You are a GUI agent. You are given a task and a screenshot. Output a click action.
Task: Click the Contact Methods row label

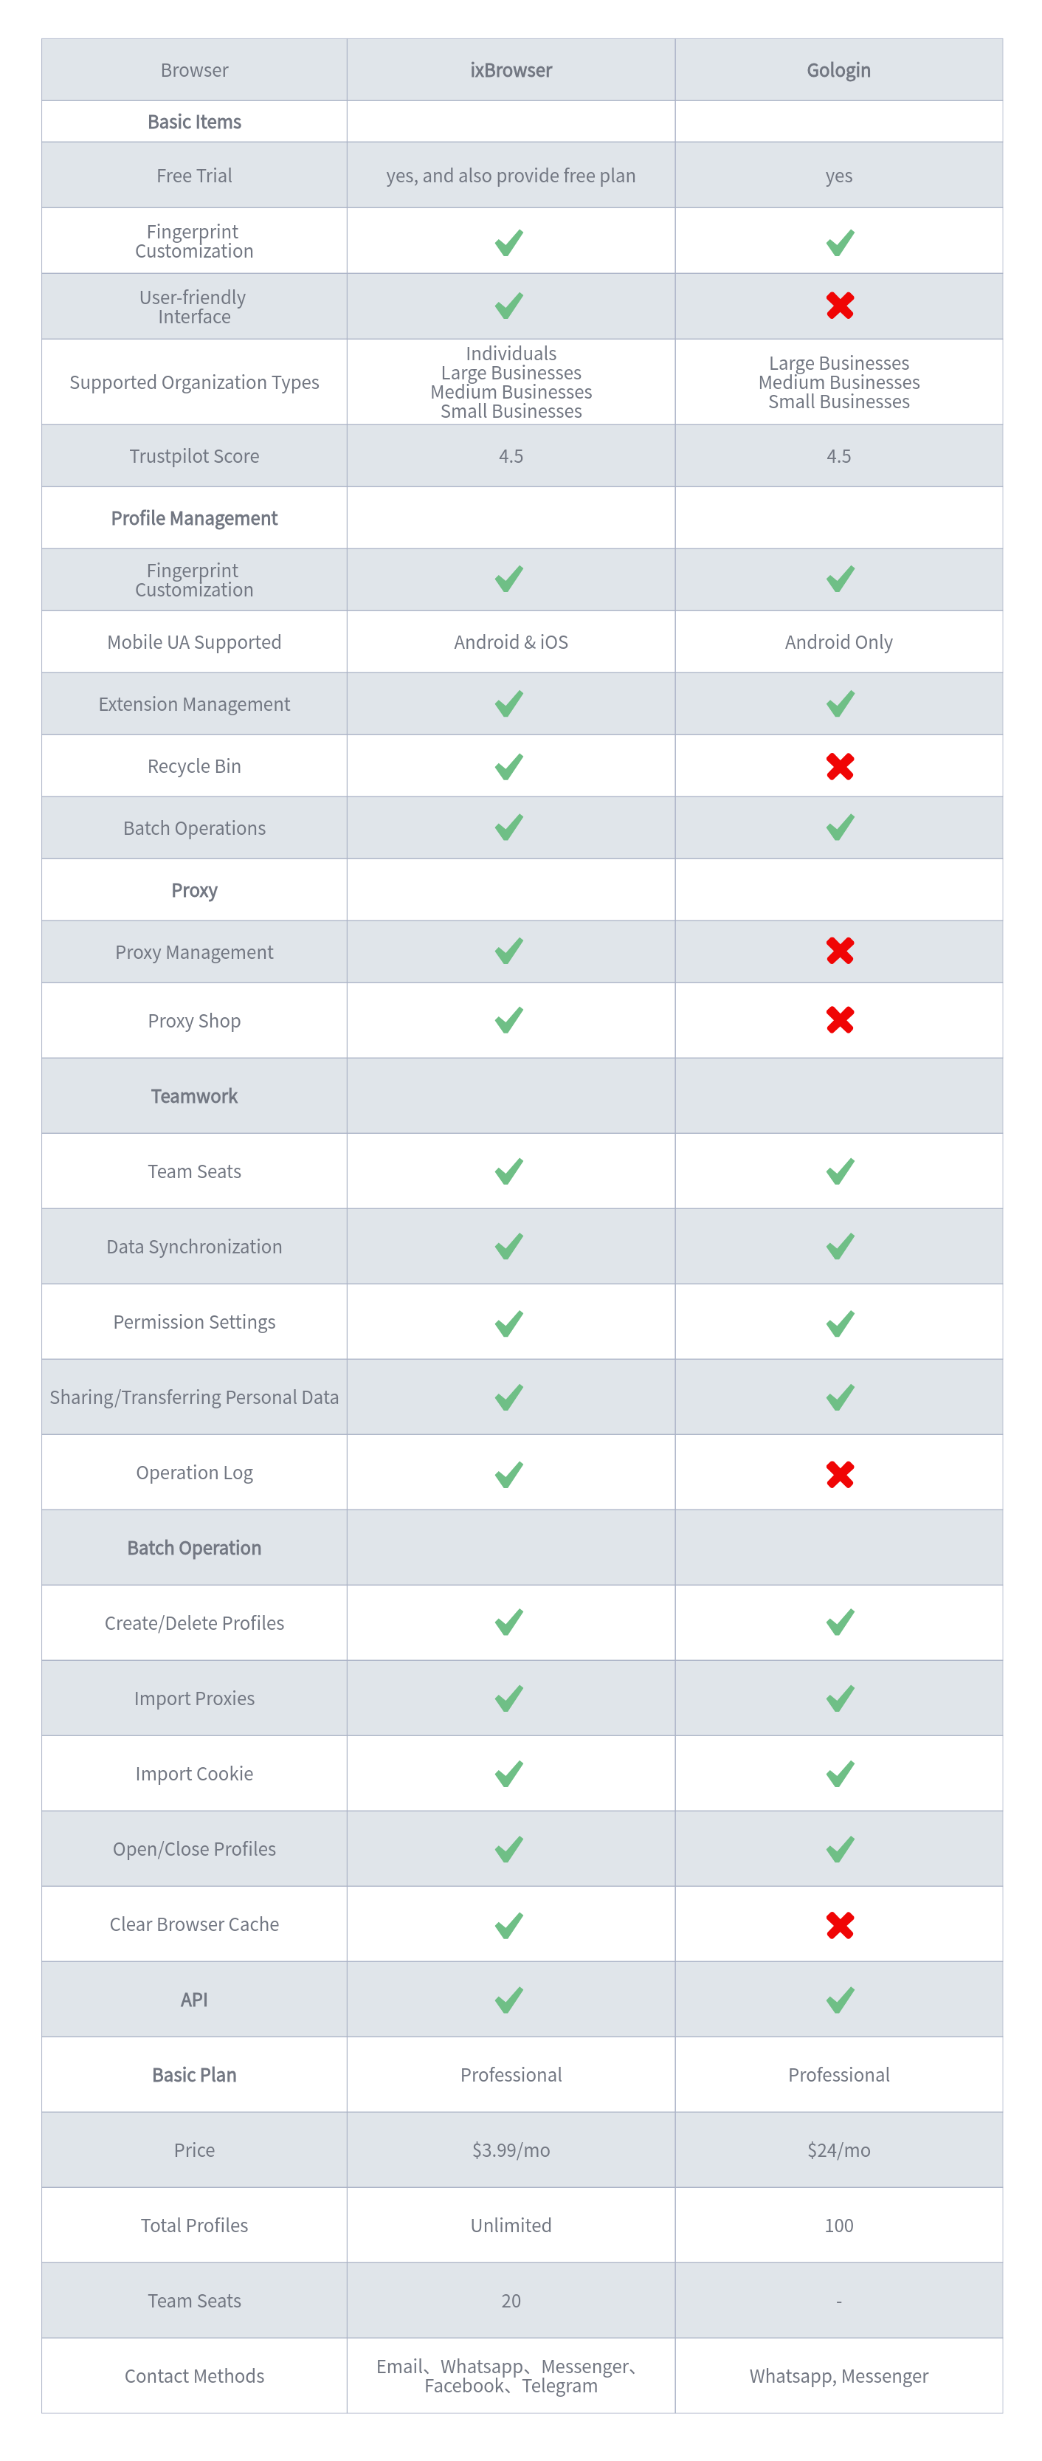[194, 2376]
